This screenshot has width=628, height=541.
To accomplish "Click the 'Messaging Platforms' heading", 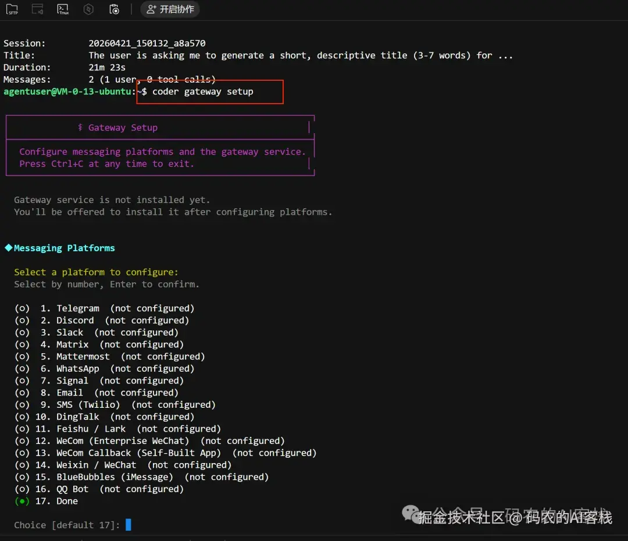I will 64,248.
